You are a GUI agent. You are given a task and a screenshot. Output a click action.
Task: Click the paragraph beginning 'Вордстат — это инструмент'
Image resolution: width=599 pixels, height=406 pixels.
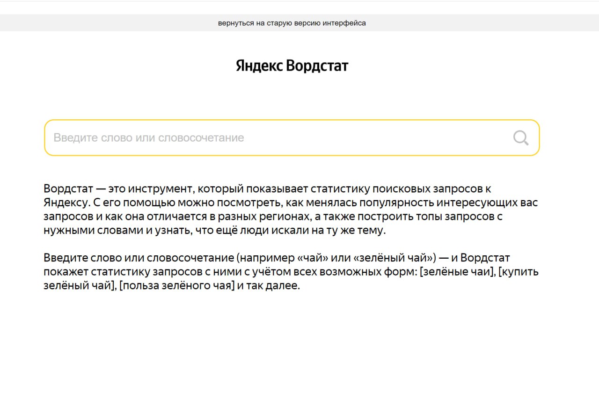point(291,210)
